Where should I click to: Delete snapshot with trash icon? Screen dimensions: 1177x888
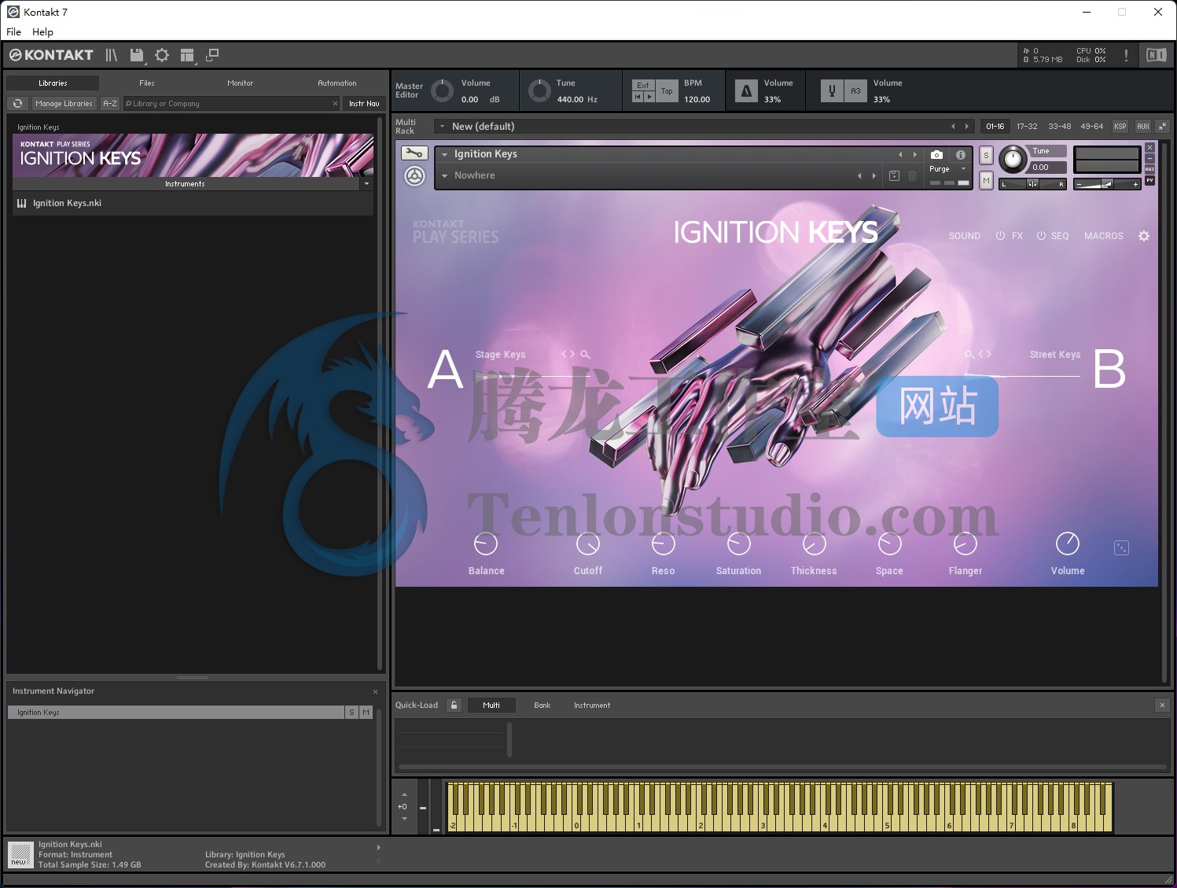[x=912, y=175]
